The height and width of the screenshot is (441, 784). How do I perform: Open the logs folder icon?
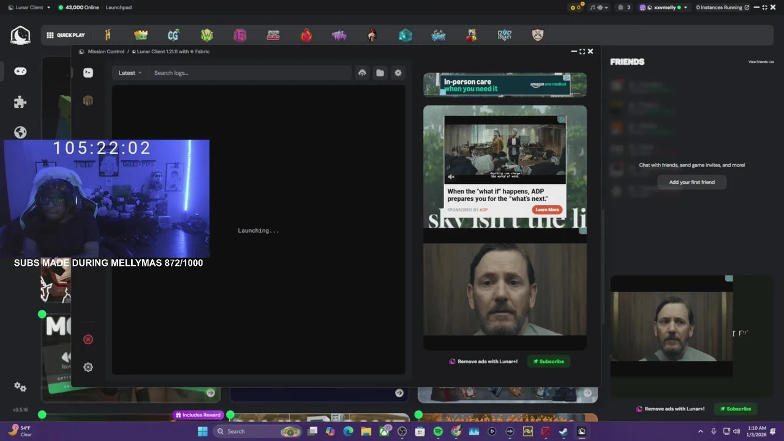[x=380, y=73]
